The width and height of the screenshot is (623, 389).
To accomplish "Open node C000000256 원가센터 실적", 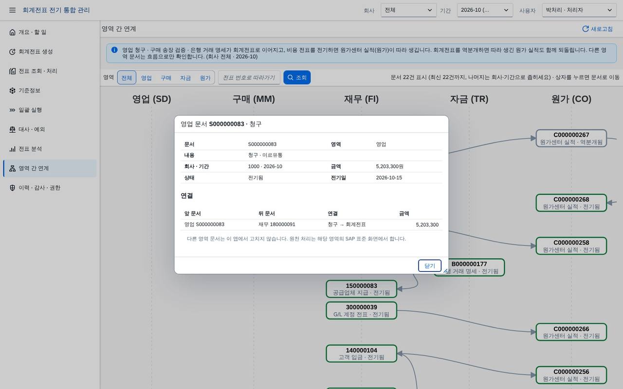I will (x=571, y=375).
